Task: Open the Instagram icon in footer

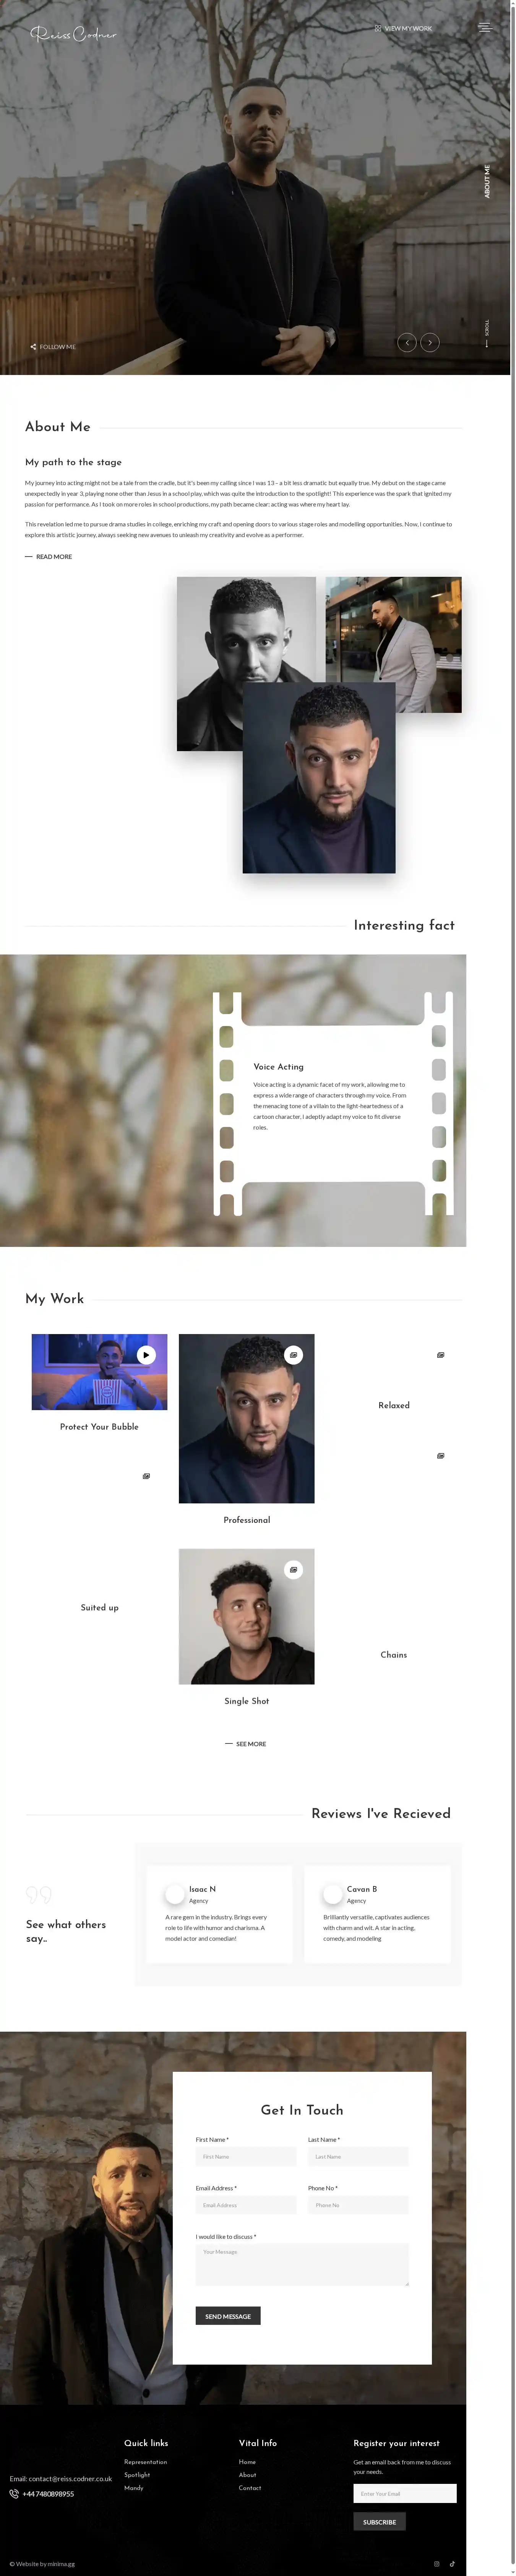Action: [436, 2564]
